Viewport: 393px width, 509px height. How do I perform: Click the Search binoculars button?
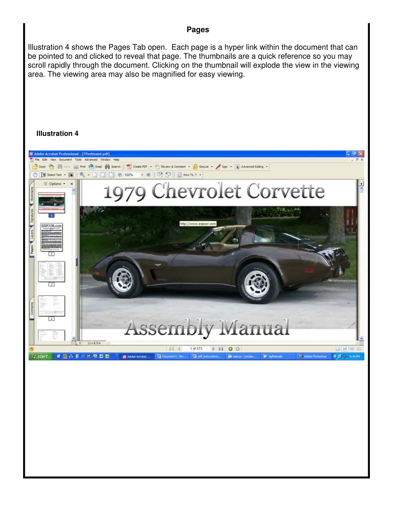click(x=113, y=167)
